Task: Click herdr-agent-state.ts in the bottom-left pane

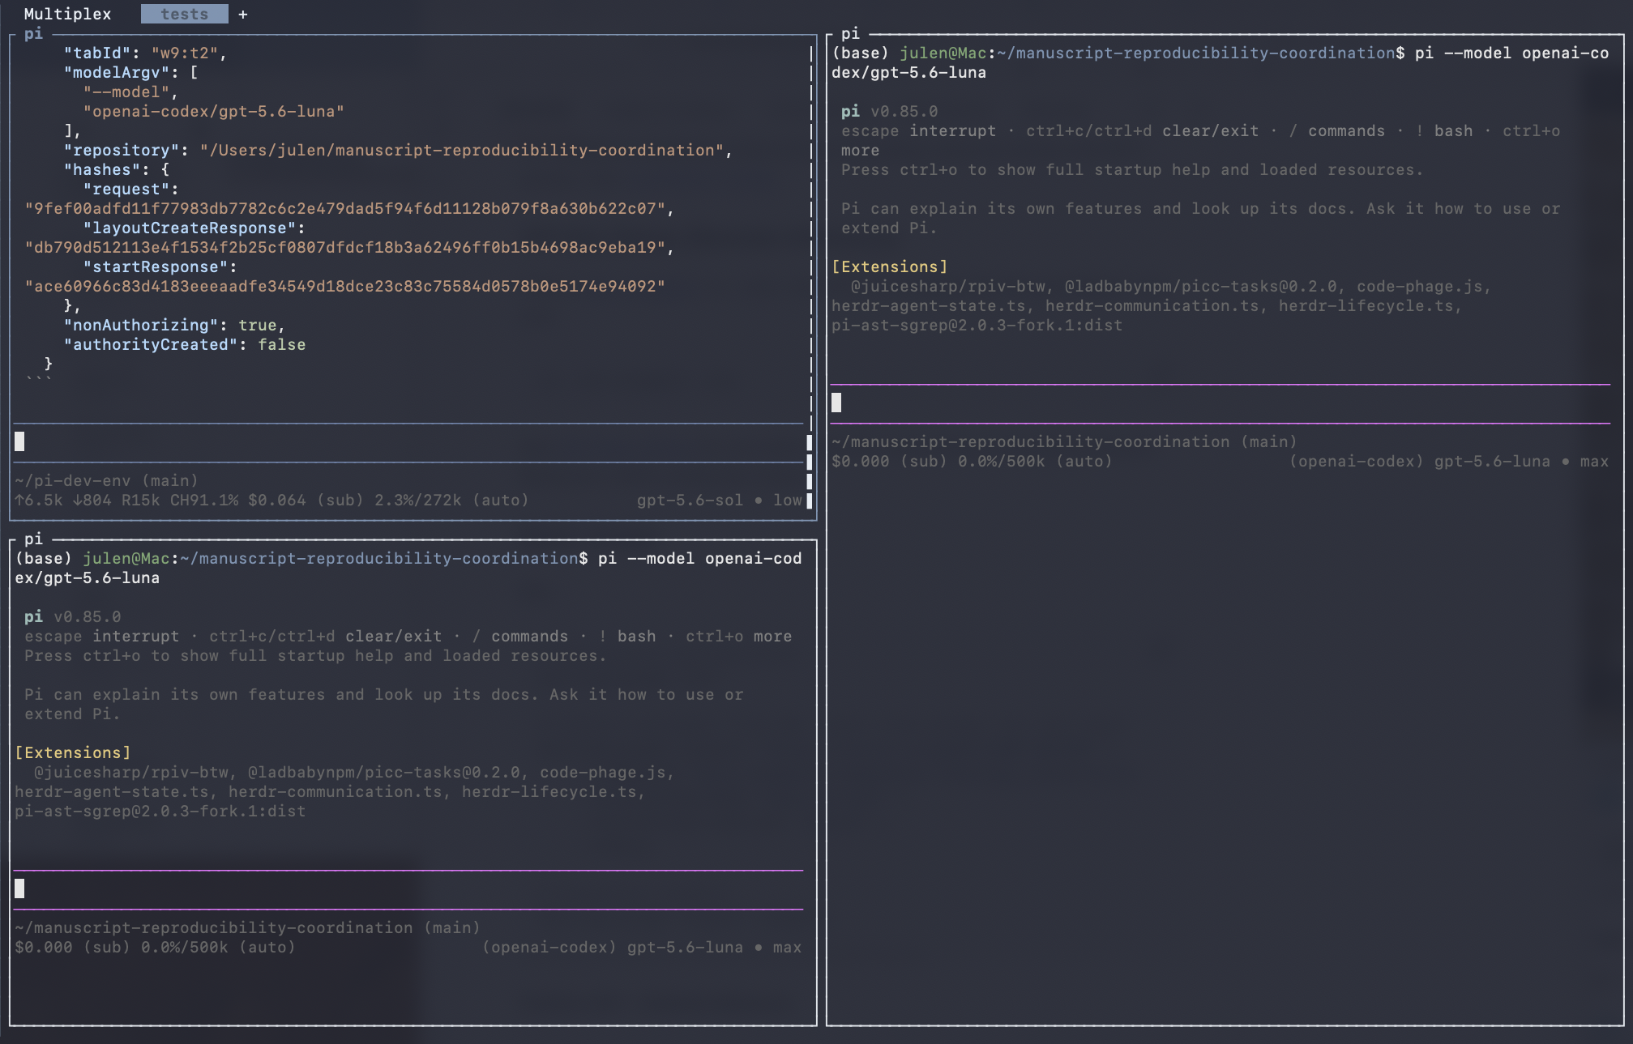Action: click(x=111, y=791)
